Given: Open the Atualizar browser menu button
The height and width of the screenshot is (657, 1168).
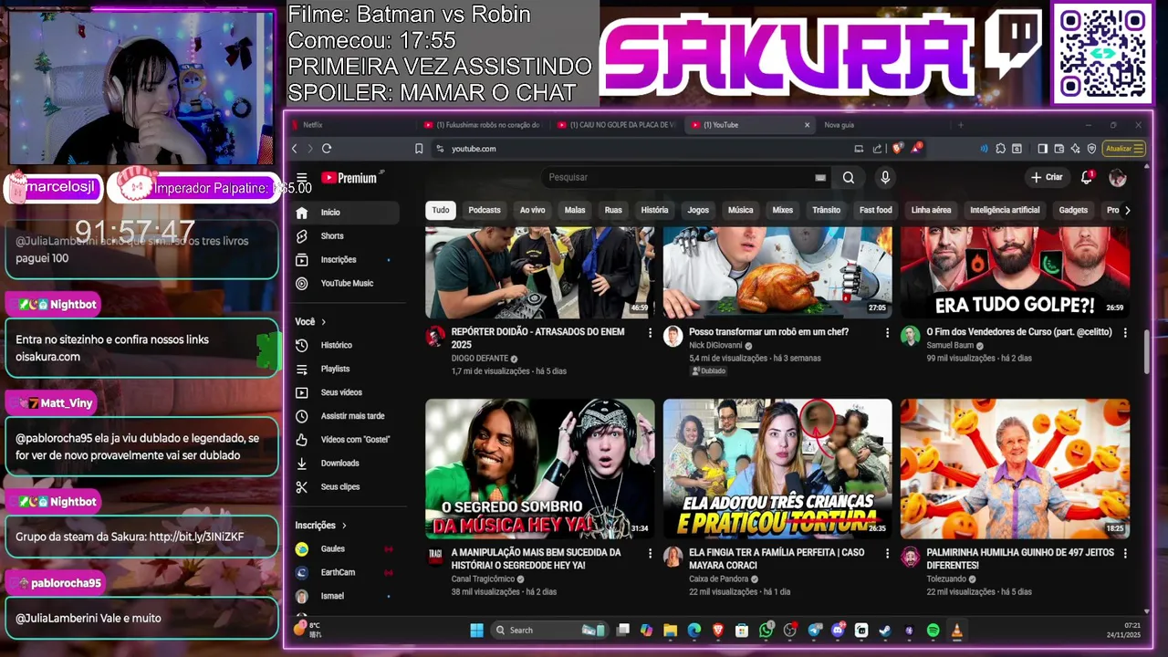Looking at the screenshot, I should coord(1124,149).
